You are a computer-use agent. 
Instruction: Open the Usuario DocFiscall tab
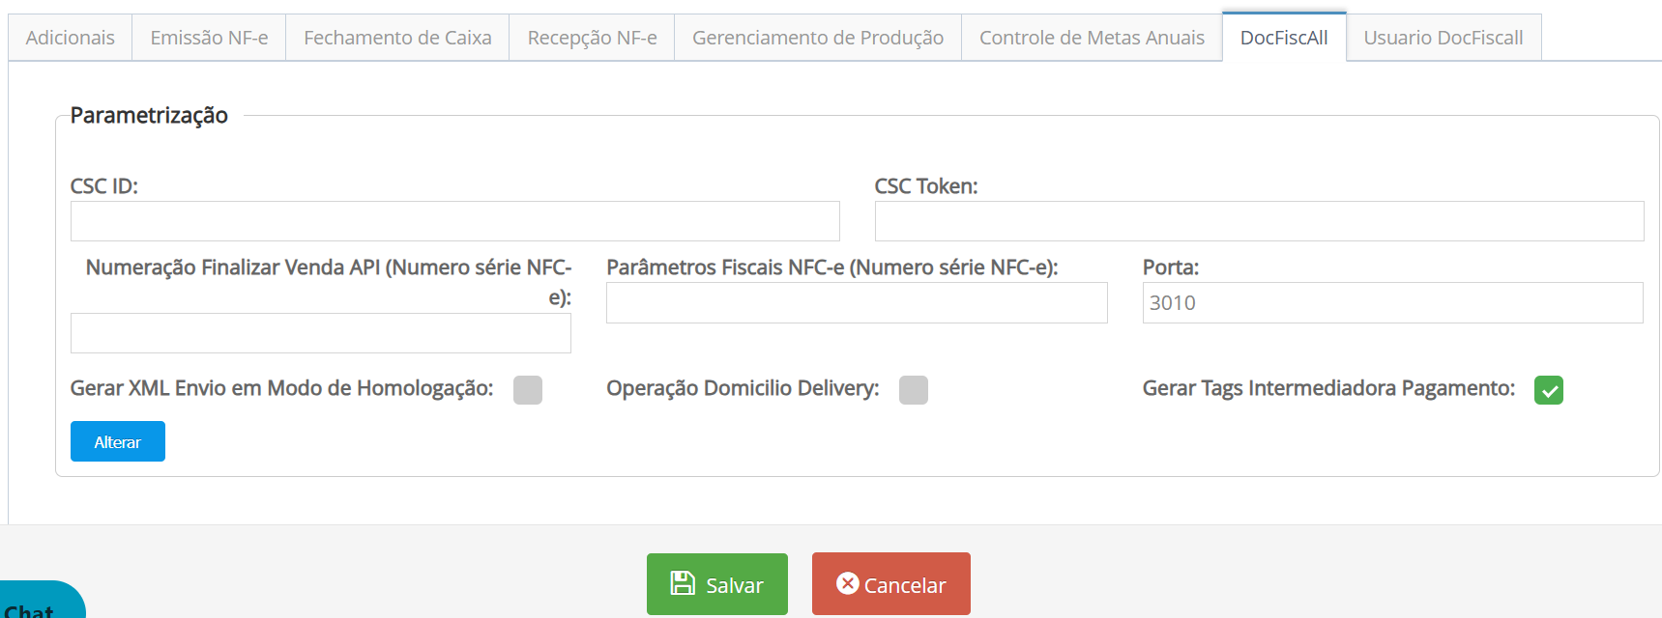coord(1443,38)
